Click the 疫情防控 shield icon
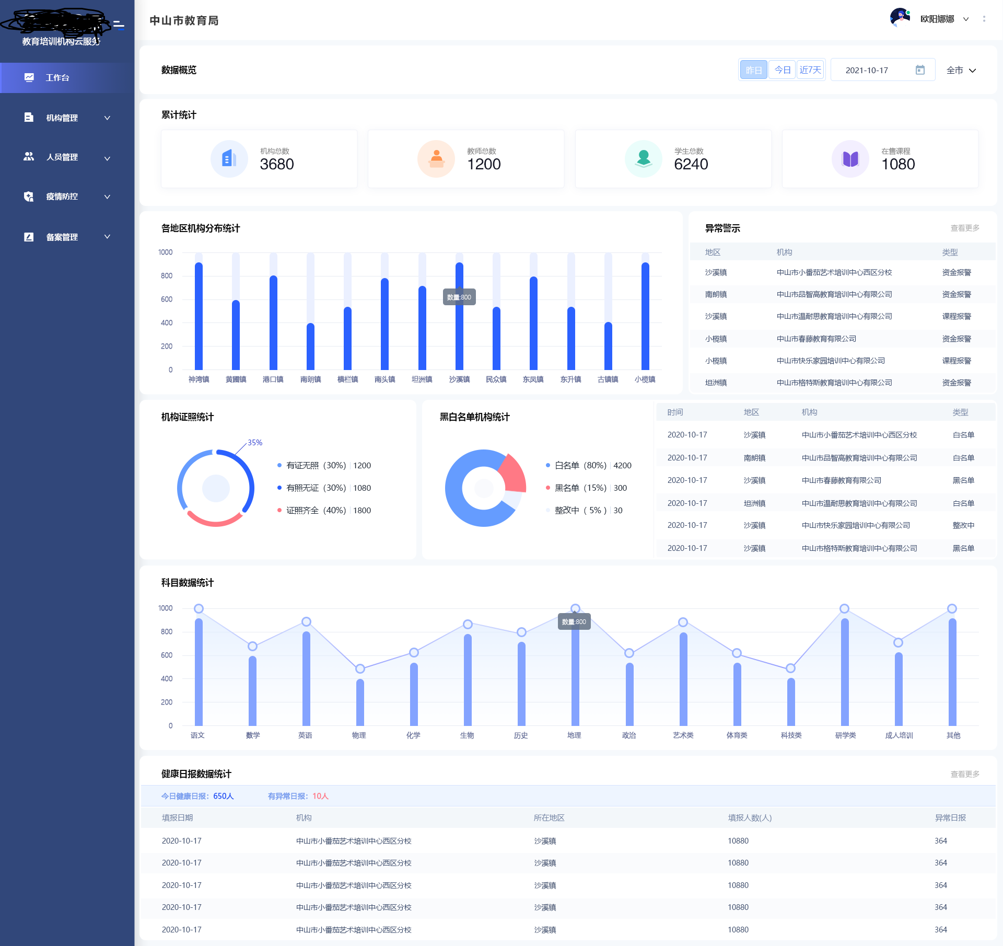The width and height of the screenshot is (1003, 946). point(29,197)
